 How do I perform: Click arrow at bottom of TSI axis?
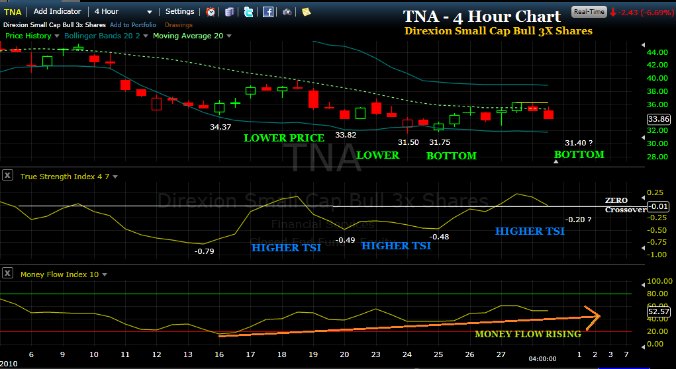click(x=644, y=247)
